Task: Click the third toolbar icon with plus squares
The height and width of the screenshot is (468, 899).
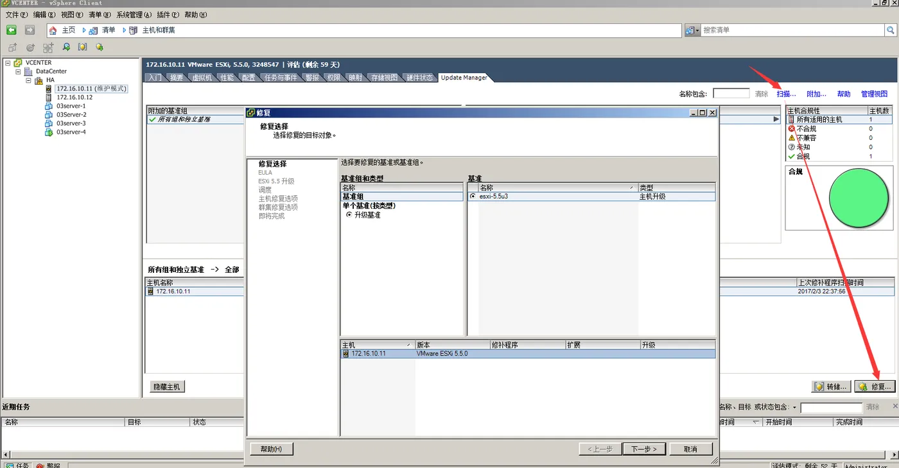Action: (48, 48)
